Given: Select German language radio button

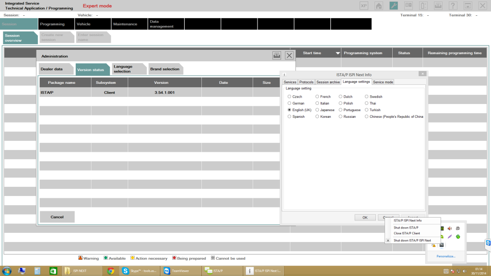Looking at the screenshot, I should 289,103.
